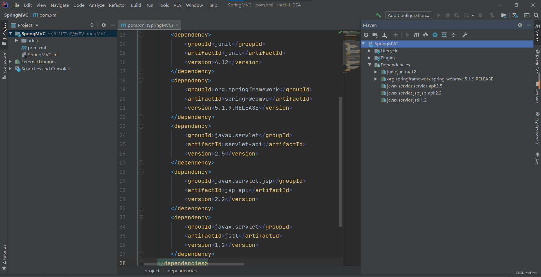The height and width of the screenshot is (277, 541).
Task: Select javax.servlet.jsp:jsp-api:2.2 dependency
Action: coord(414,93)
